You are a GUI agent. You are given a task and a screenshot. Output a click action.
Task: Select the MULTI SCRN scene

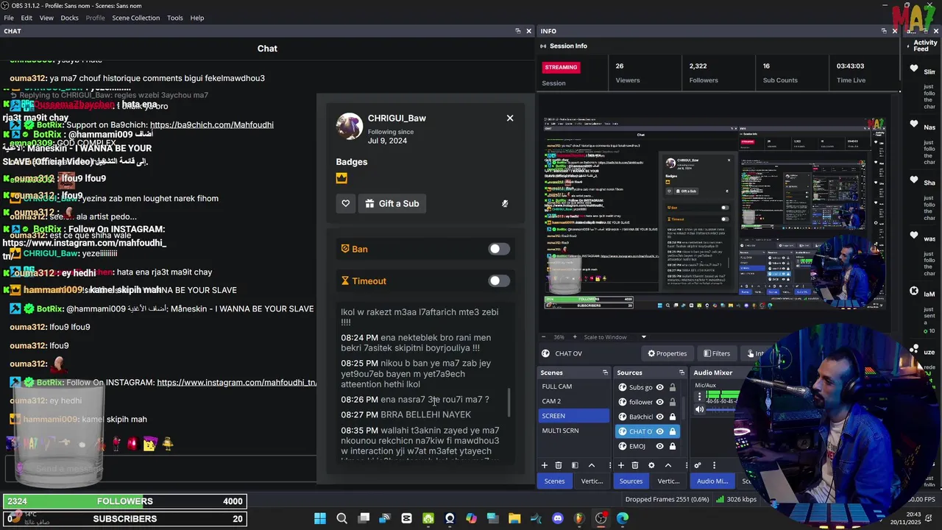574,431
